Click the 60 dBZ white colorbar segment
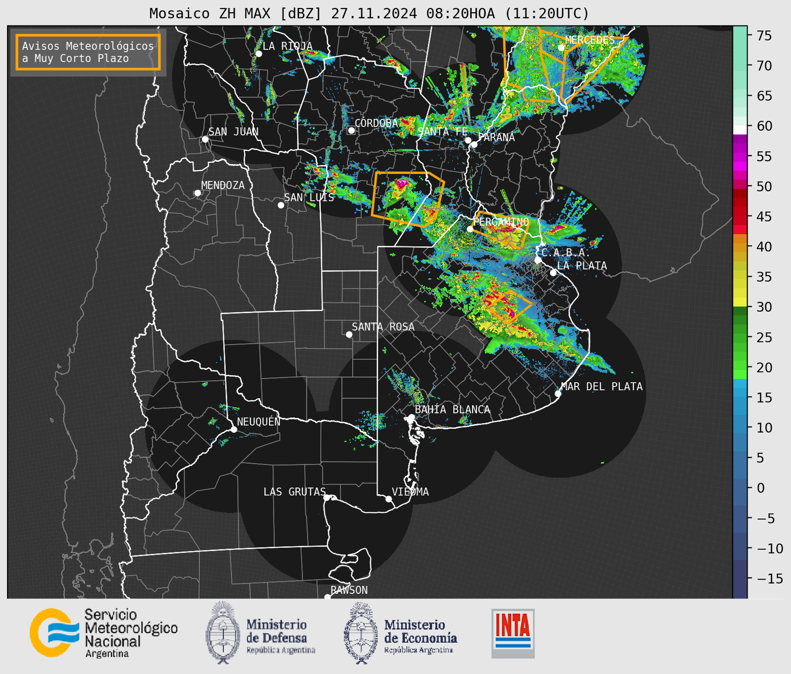Screen dimensions: 791x674 (740, 129)
